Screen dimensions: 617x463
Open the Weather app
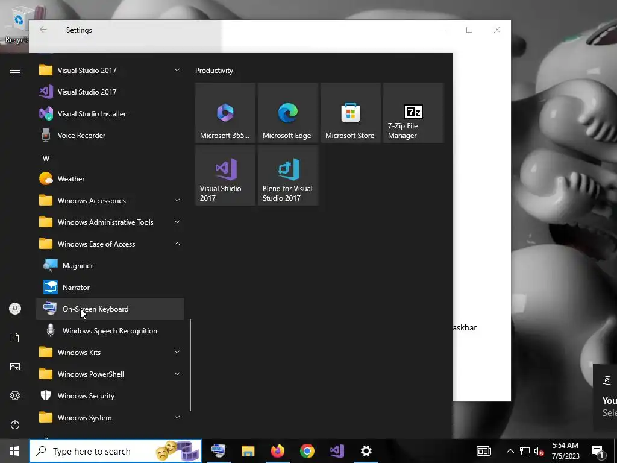tap(110, 178)
